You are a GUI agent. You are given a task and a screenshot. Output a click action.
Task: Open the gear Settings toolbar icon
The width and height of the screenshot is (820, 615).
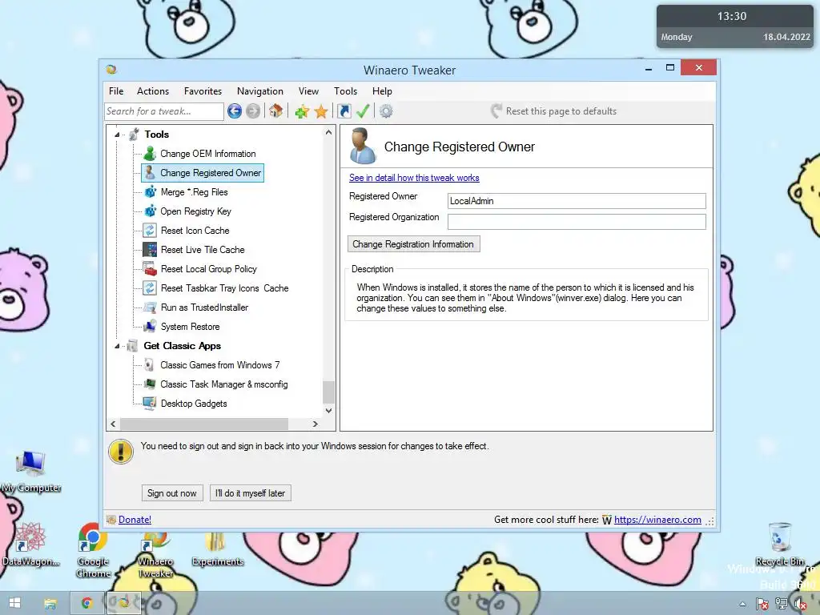(386, 111)
